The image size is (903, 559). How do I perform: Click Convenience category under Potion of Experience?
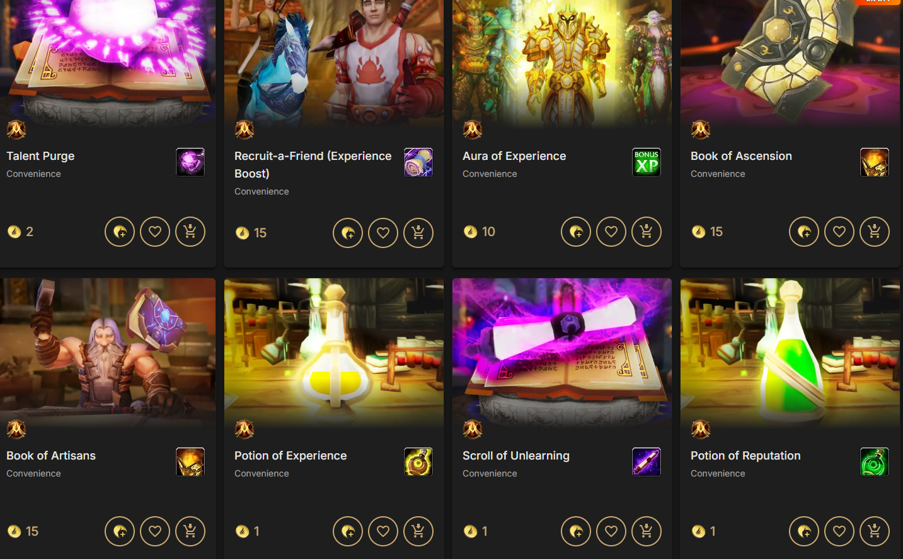coord(262,473)
